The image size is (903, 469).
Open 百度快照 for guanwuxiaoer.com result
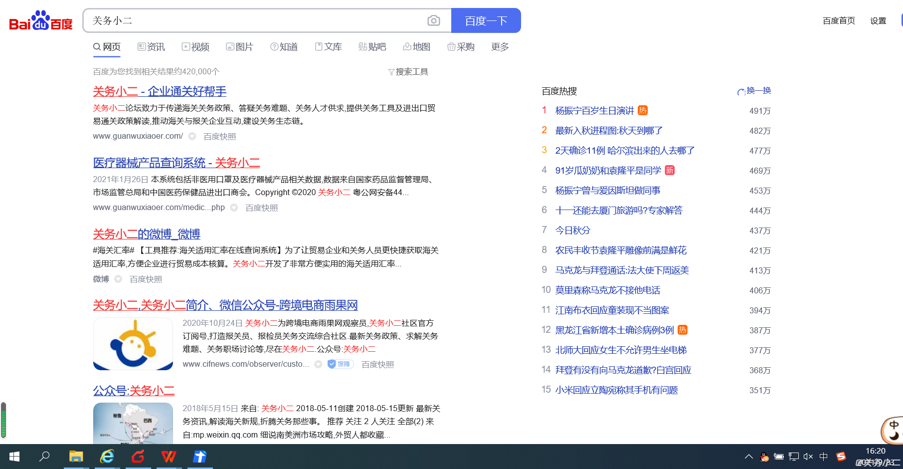[220, 137]
